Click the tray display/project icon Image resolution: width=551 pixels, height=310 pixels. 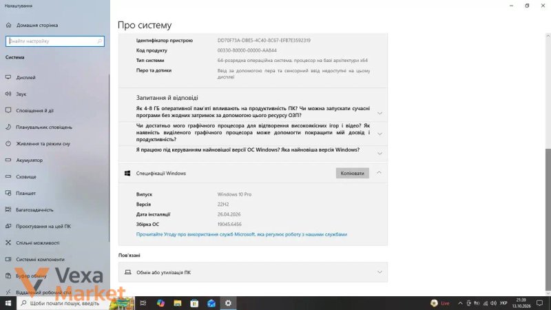coord(468,303)
